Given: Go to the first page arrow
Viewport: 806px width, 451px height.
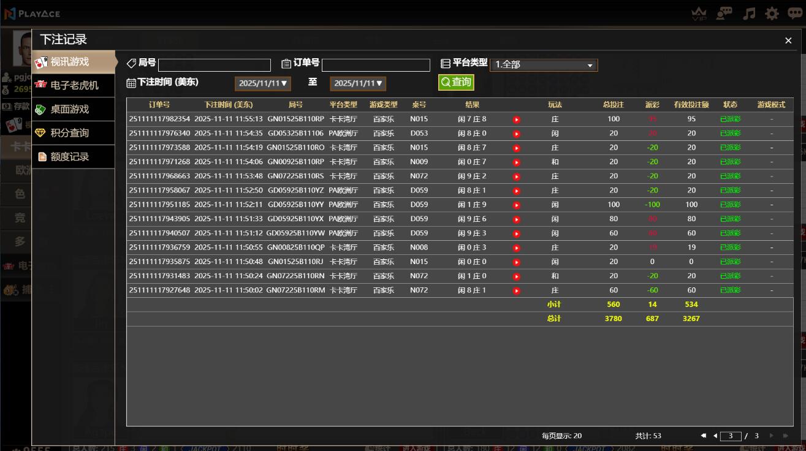Looking at the screenshot, I should click(x=703, y=436).
